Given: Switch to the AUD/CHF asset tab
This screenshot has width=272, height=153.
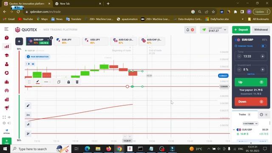Looking at the screenshot, I should coord(152,41).
